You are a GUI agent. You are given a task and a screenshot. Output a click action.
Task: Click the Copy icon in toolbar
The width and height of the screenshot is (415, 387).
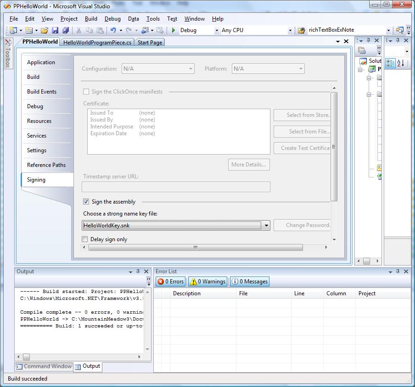click(90, 30)
